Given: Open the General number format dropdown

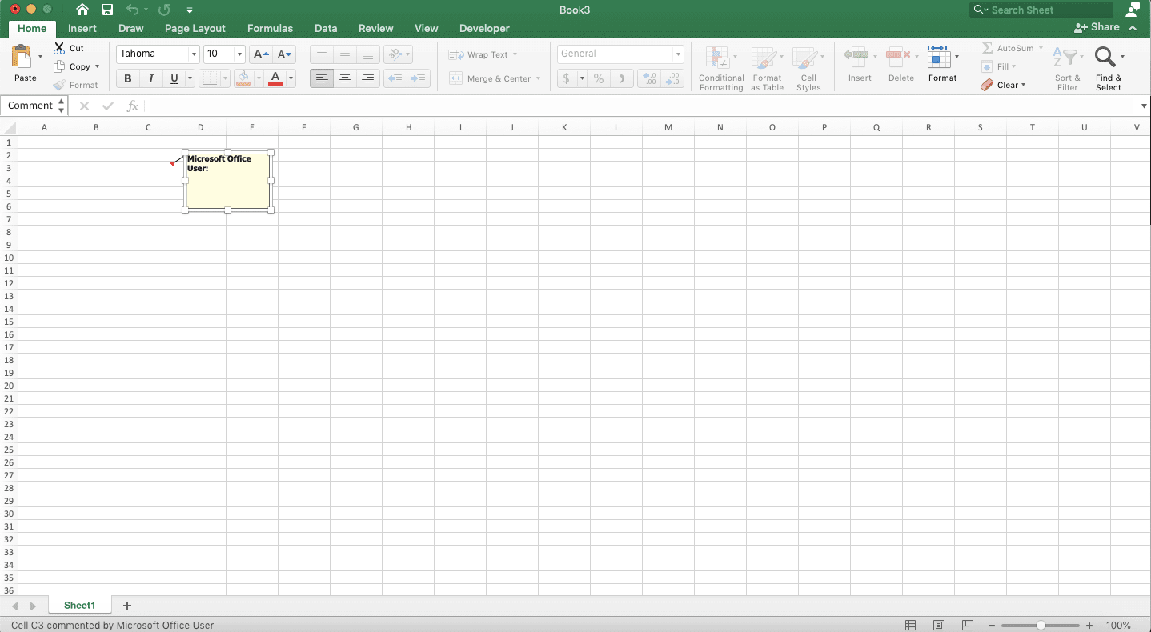Looking at the screenshot, I should coord(678,54).
